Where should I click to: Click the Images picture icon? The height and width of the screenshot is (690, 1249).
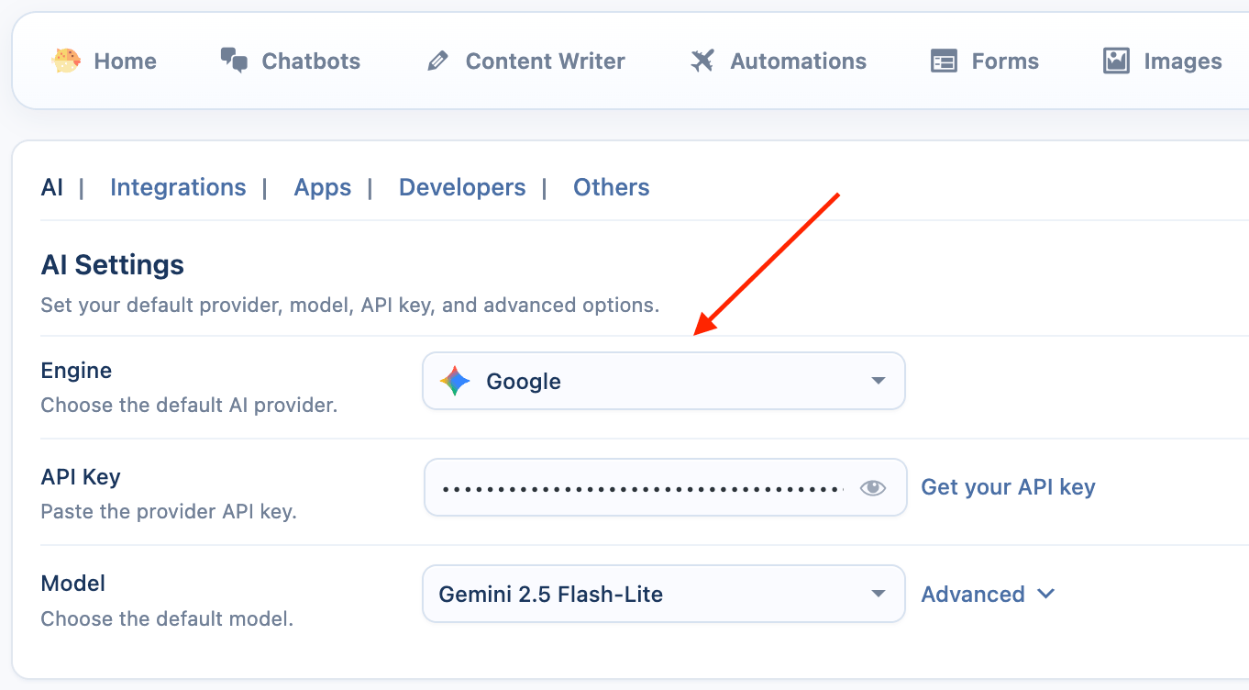coord(1116,61)
